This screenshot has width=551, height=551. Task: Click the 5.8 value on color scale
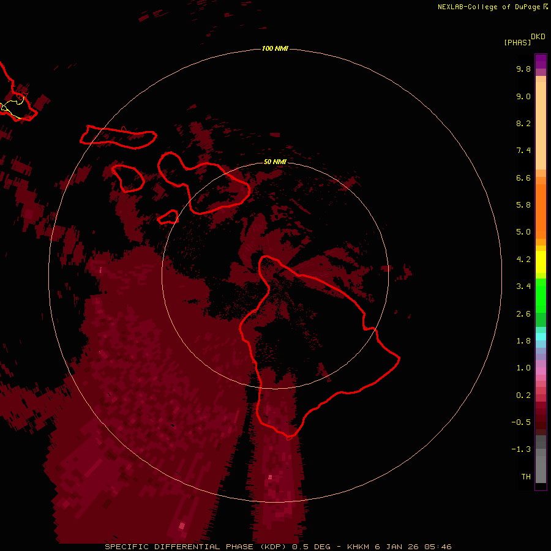pyautogui.click(x=523, y=205)
